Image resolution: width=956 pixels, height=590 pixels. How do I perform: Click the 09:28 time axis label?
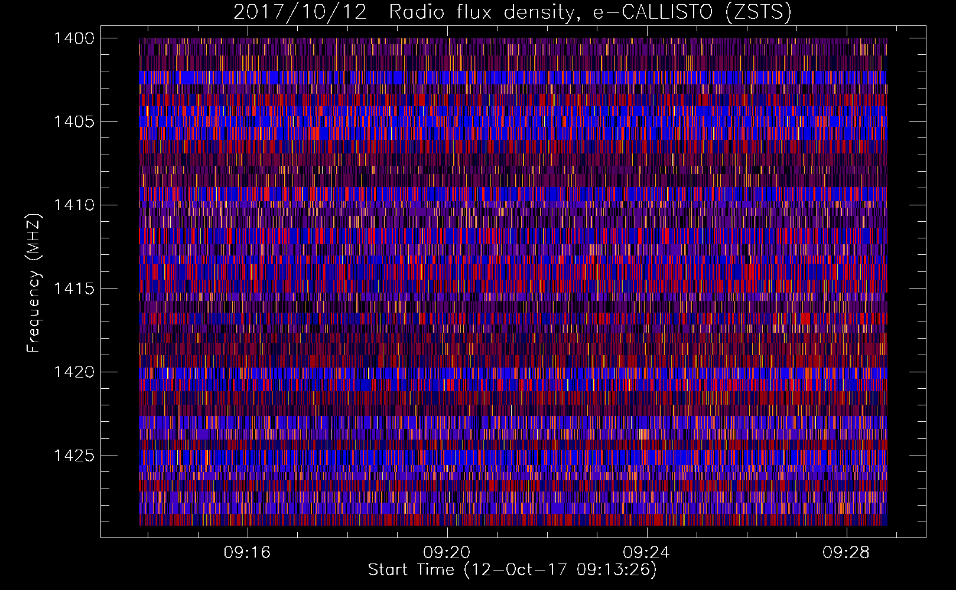846,552
